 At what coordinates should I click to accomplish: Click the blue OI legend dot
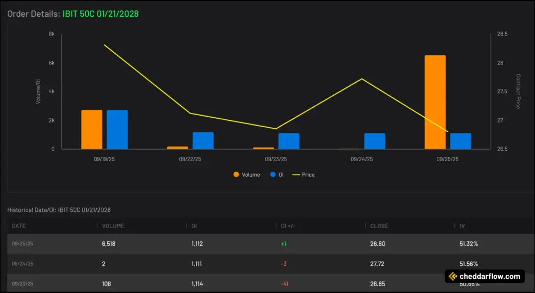(273, 175)
